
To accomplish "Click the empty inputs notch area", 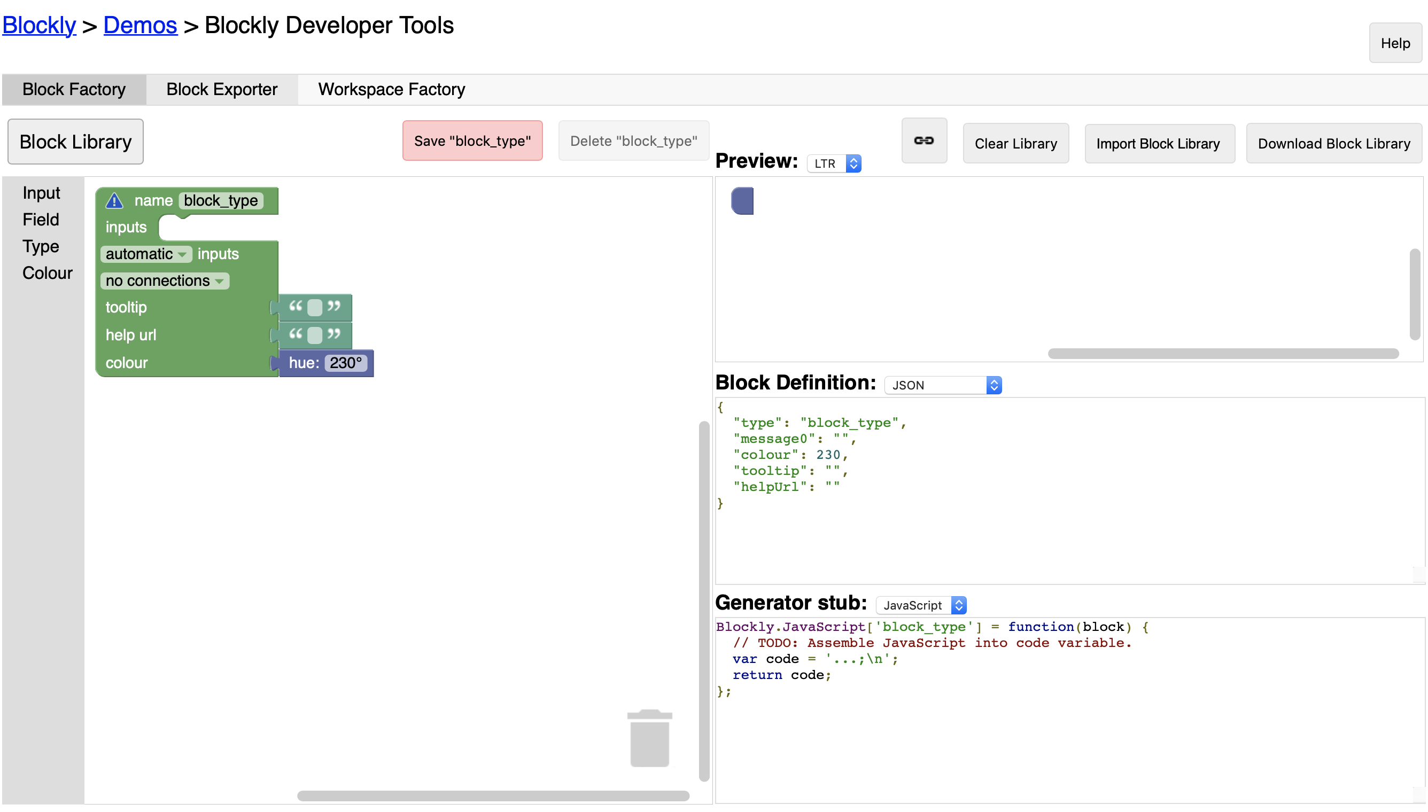I will [x=218, y=228].
